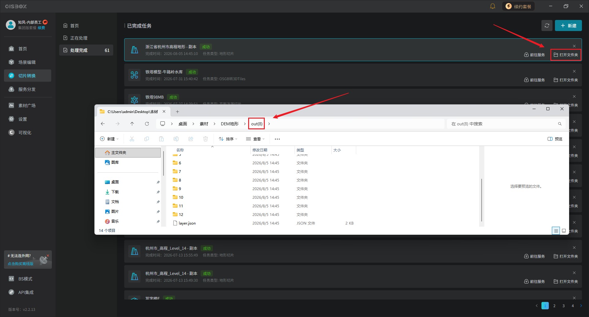Add a new Explorer tab with plus
Screen dimensions: 589x317
pyautogui.click(x=177, y=112)
